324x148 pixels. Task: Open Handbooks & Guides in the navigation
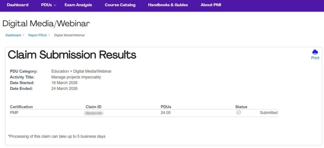pyautogui.click(x=168, y=5)
